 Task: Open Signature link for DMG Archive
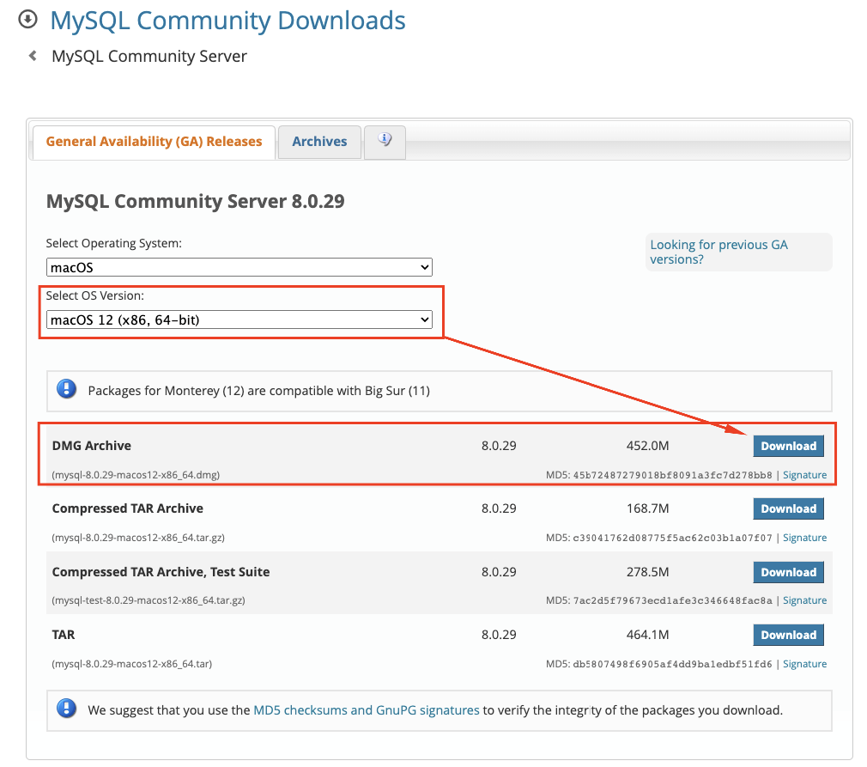[x=804, y=475]
